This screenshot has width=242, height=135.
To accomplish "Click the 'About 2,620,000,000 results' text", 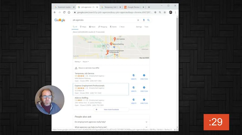I will (x=88, y=32).
